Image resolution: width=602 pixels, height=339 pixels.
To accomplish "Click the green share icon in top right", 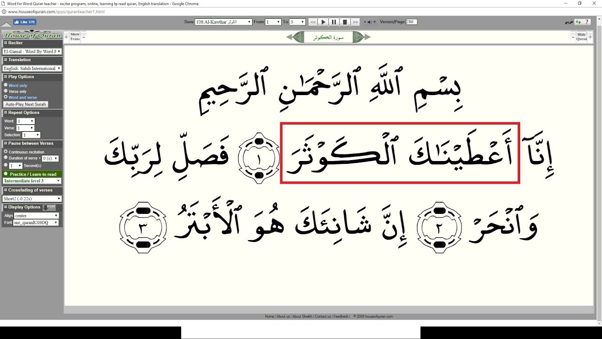I will click(x=578, y=22).
